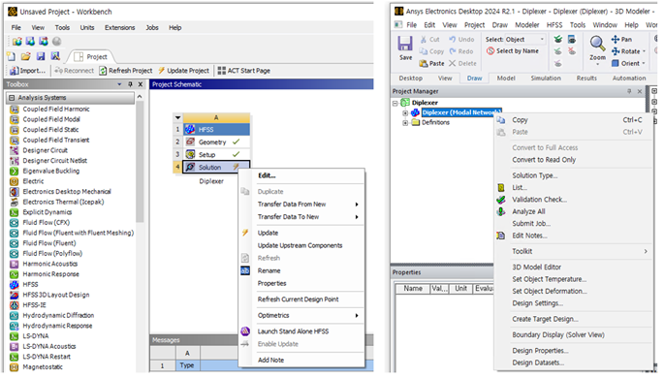Screen dimensions: 664x378
Task: Select the Setup cell in schematic
Action: point(216,154)
